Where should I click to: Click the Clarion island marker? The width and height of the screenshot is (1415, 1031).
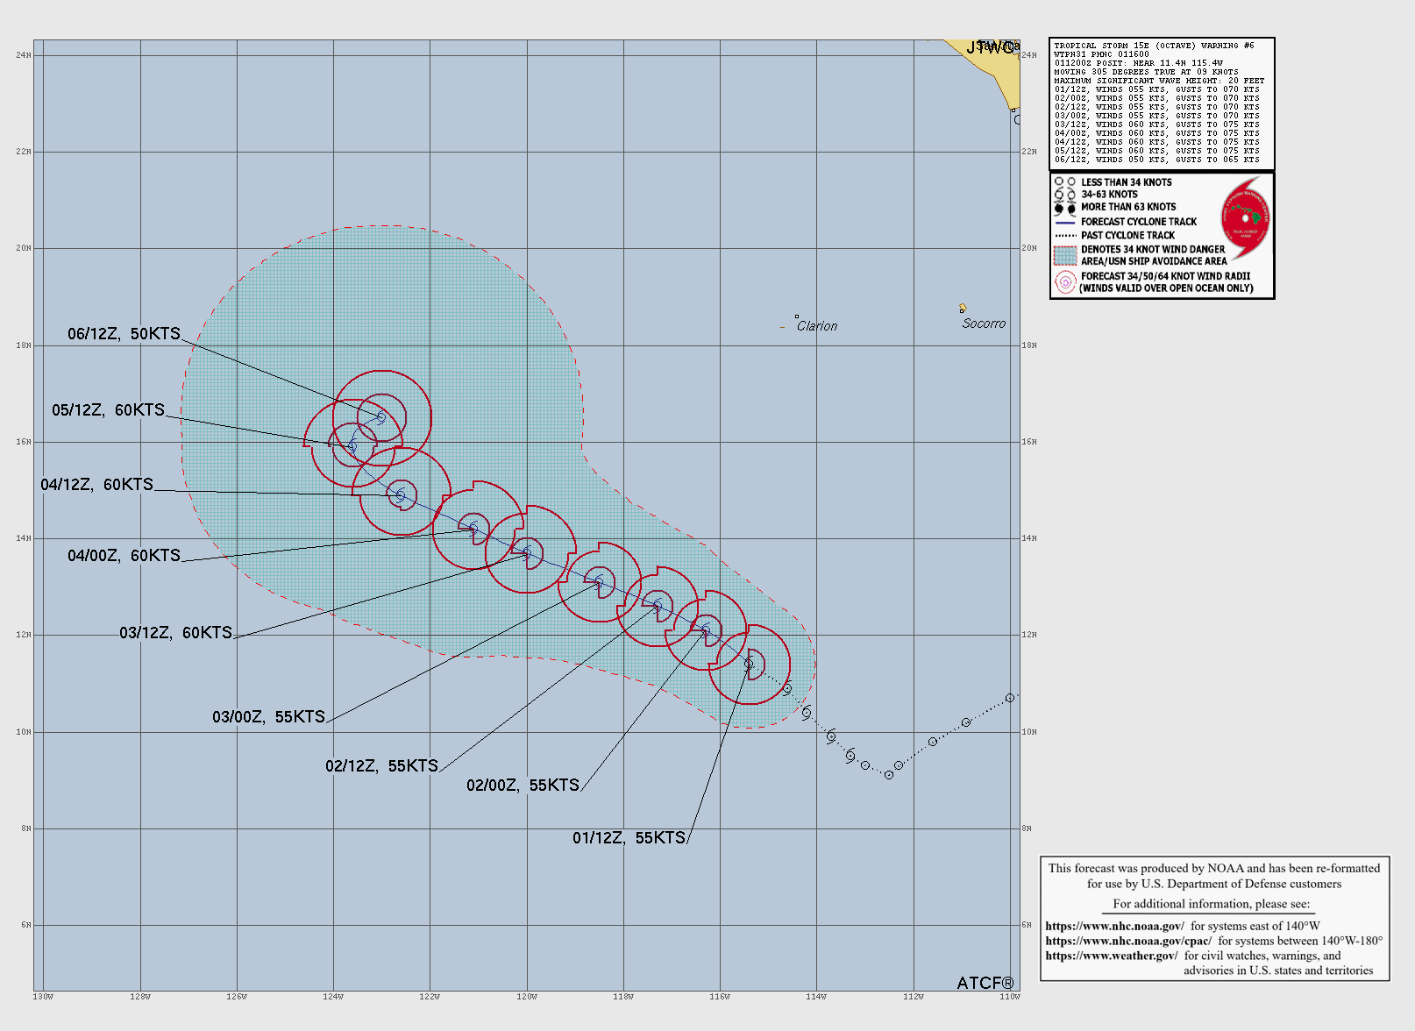[x=797, y=316]
